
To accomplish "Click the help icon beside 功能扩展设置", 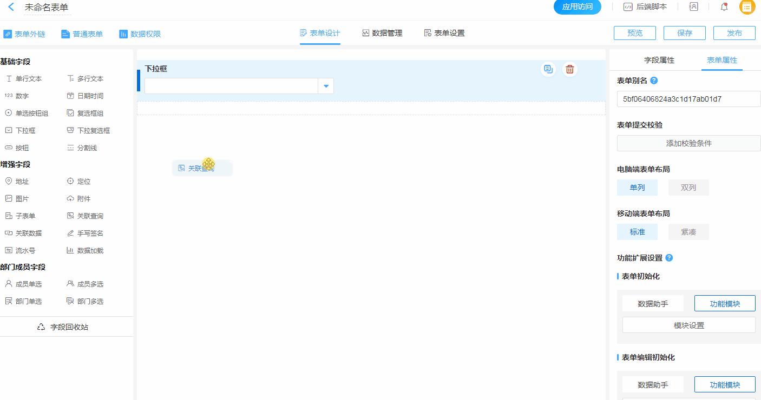I will (x=669, y=258).
